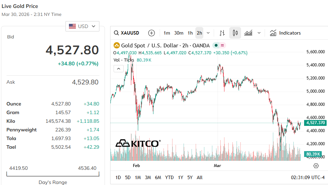
Task: Open the Indicators button
Action: (285, 33)
